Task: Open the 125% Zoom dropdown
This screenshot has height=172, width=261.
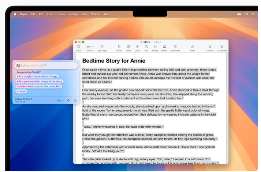Action: [90, 47]
